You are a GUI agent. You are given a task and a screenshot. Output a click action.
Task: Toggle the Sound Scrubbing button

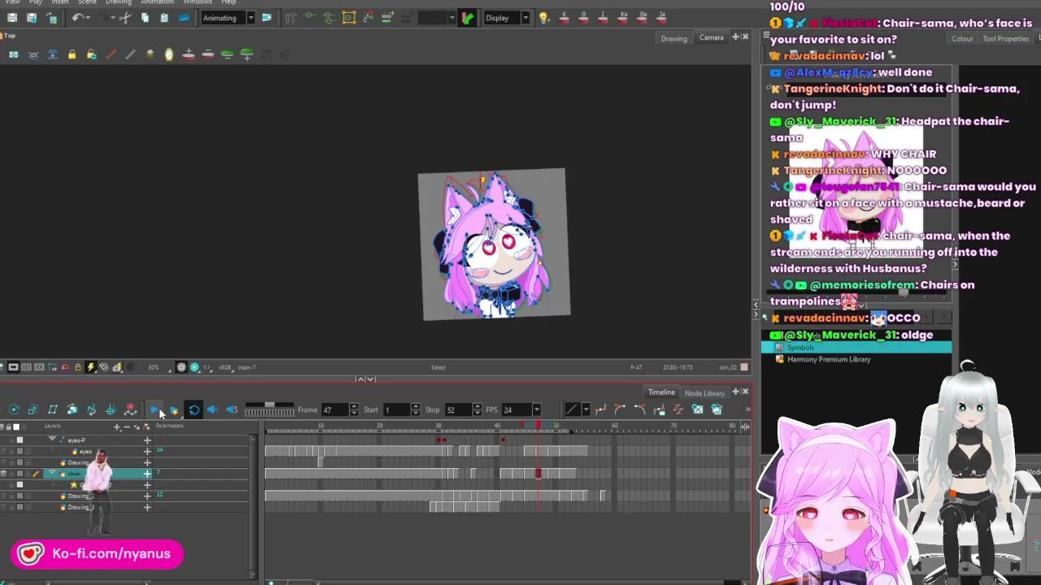[x=232, y=409]
